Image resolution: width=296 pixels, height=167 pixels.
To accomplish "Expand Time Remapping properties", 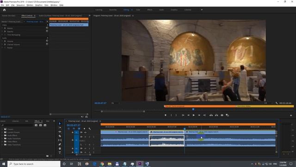I will pyautogui.click(x=2, y=35).
